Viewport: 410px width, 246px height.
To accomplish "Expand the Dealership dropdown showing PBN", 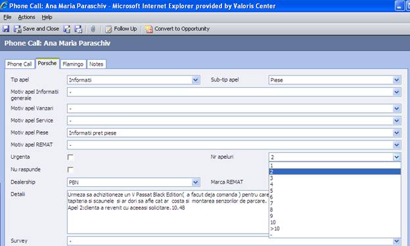I will [x=196, y=182].
